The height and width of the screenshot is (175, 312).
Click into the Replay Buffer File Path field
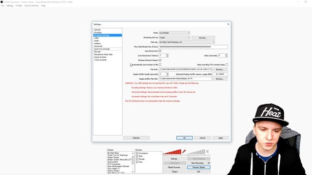pos(185,79)
